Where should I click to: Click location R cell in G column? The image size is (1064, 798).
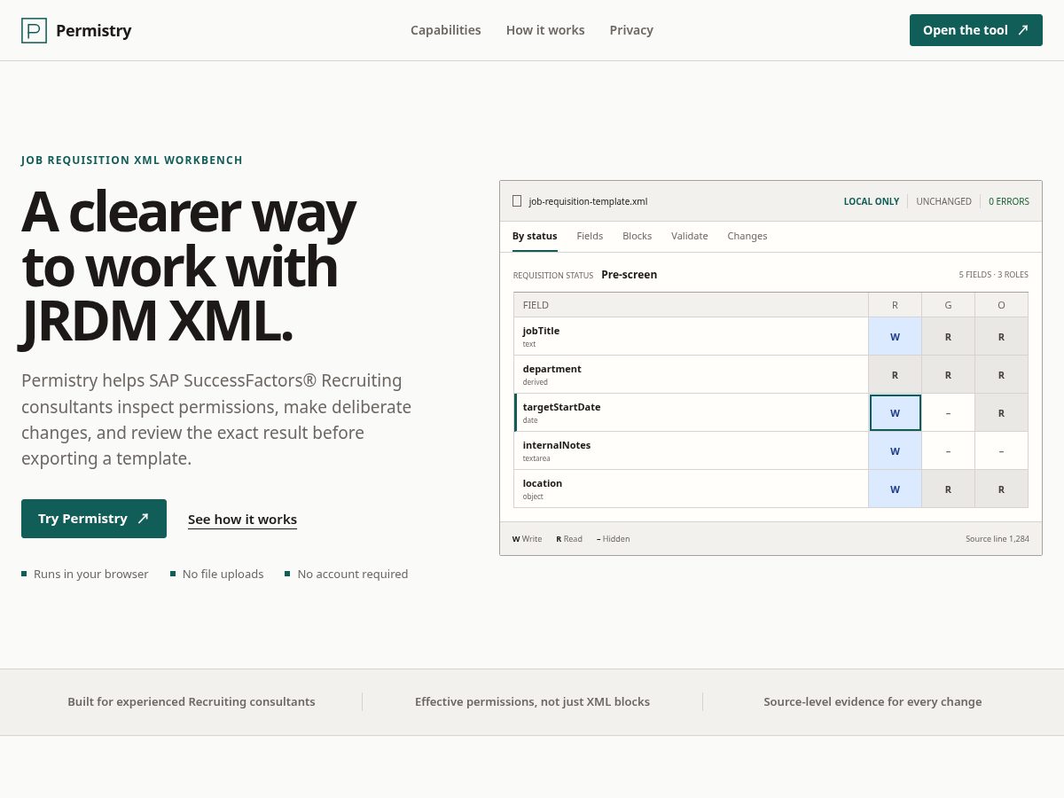point(948,489)
